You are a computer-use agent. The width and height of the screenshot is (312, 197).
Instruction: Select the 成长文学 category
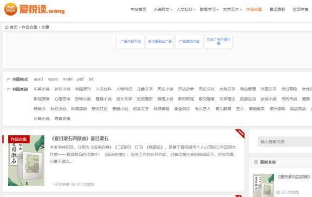124,99
